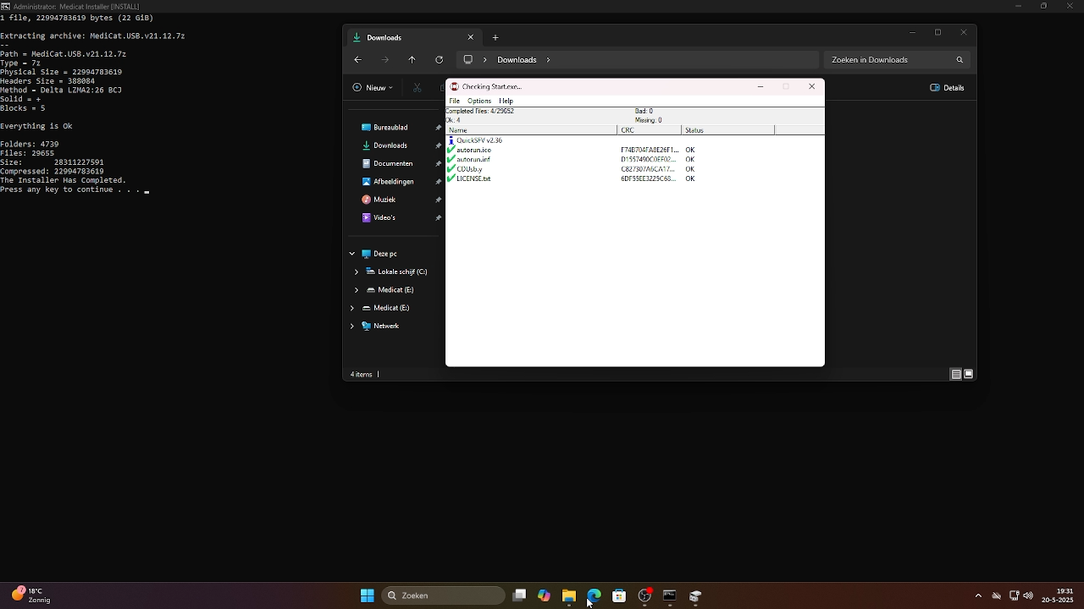
Task: Open the terminal window from the taskbar
Action: tap(670, 595)
